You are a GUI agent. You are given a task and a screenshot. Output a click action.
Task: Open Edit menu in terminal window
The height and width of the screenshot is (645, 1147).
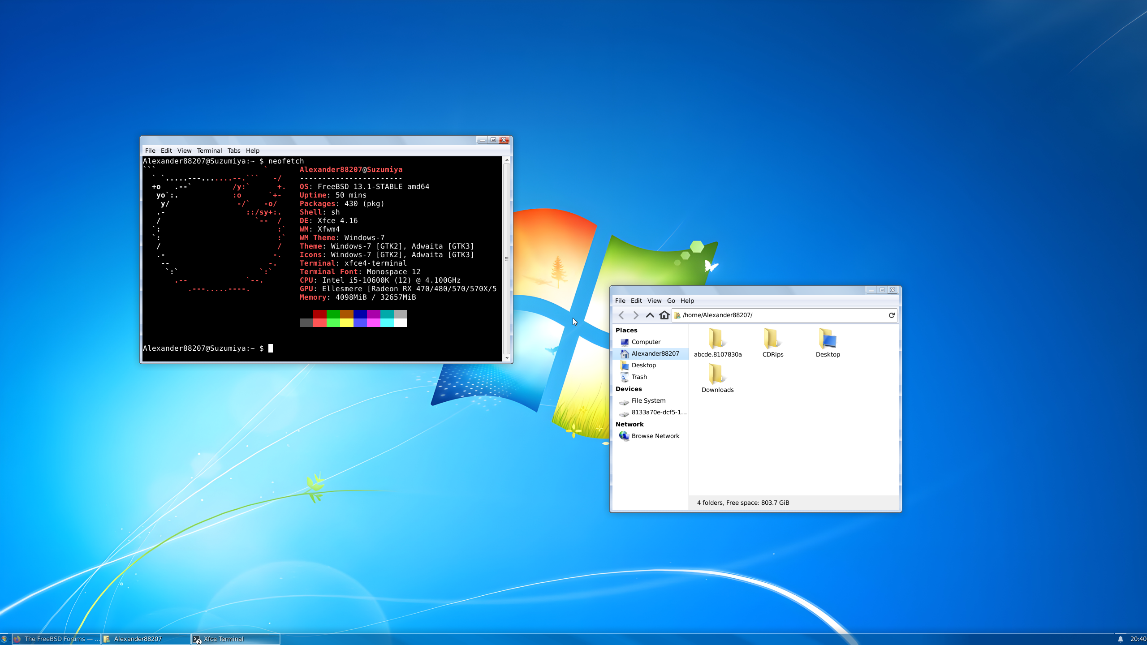point(166,151)
